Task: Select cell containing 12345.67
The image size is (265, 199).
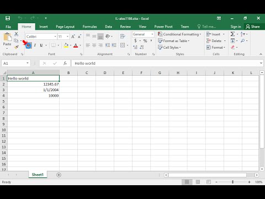Action: pos(33,84)
